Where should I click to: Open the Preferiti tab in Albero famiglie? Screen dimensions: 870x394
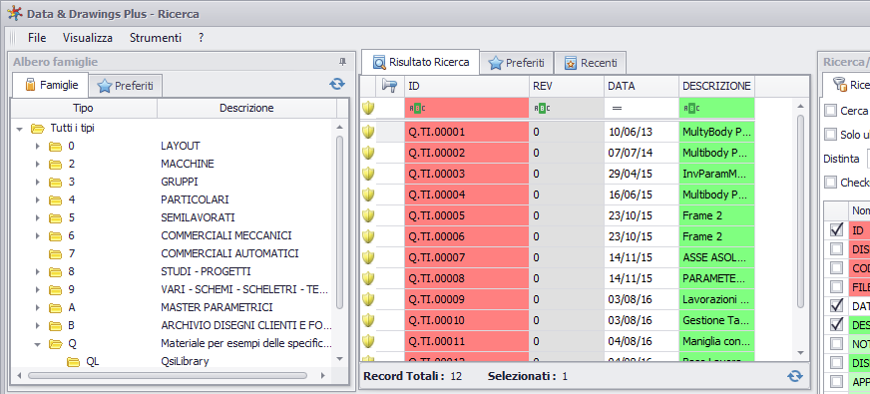(x=126, y=86)
